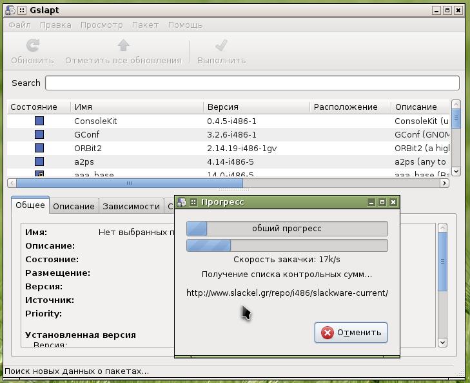Click the slackel.gr repository URL text
The image size is (470, 383).
pos(287,293)
